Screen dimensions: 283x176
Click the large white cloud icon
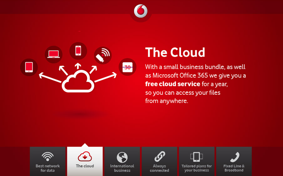[78, 82]
